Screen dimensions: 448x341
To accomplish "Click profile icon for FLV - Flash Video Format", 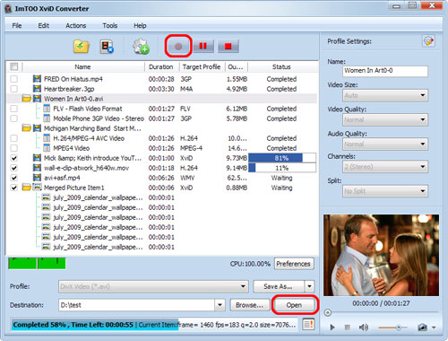I will tap(47, 109).
